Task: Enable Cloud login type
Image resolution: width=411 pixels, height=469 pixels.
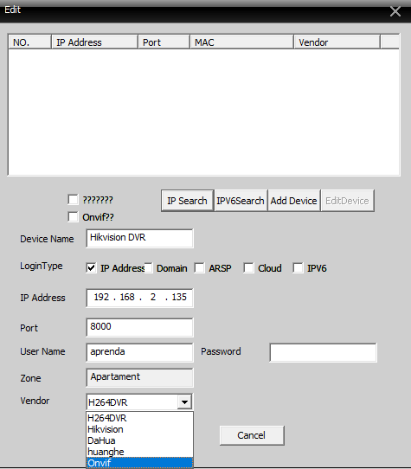Action: point(248,268)
